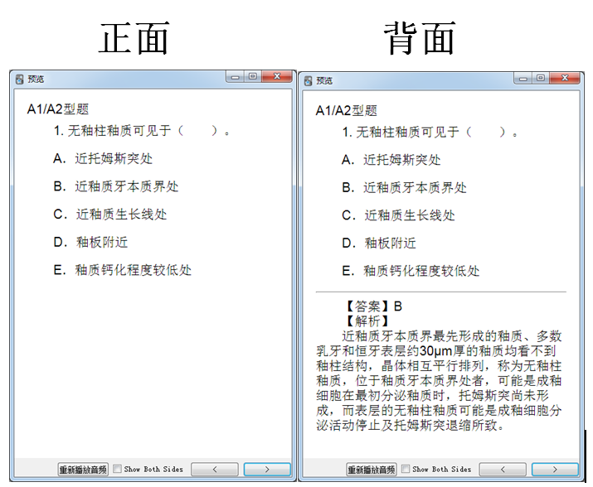Minimize the left preview window
The height and width of the screenshot is (487, 593).
tap(236, 77)
